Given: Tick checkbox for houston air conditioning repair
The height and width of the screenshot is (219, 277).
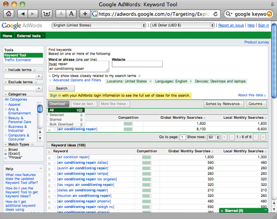Looking at the screenshot, I should [x=49, y=196].
